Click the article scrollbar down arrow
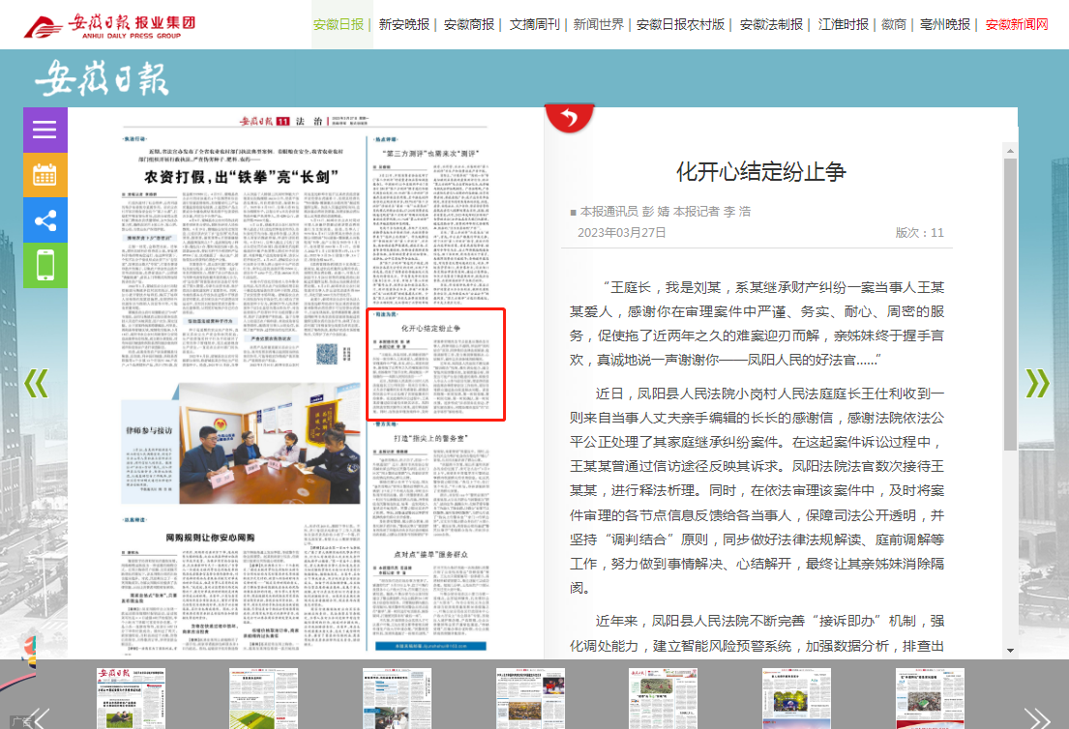This screenshot has height=729, width=1069. tap(1010, 651)
